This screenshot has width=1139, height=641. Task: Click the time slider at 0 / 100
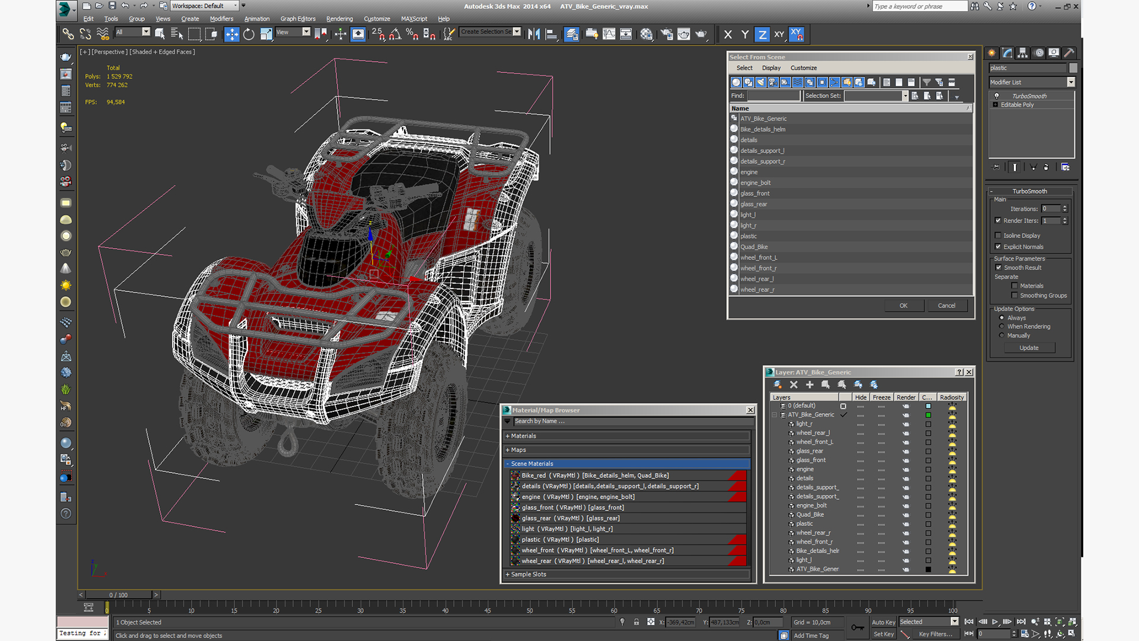pyautogui.click(x=119, y=595)
